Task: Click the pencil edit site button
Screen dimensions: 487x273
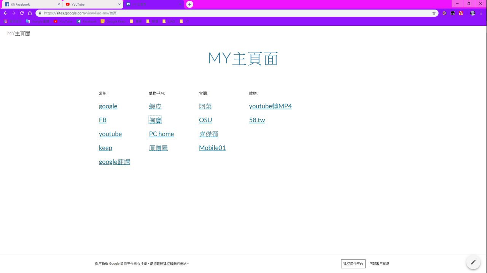Action: [x=473, y=262]
